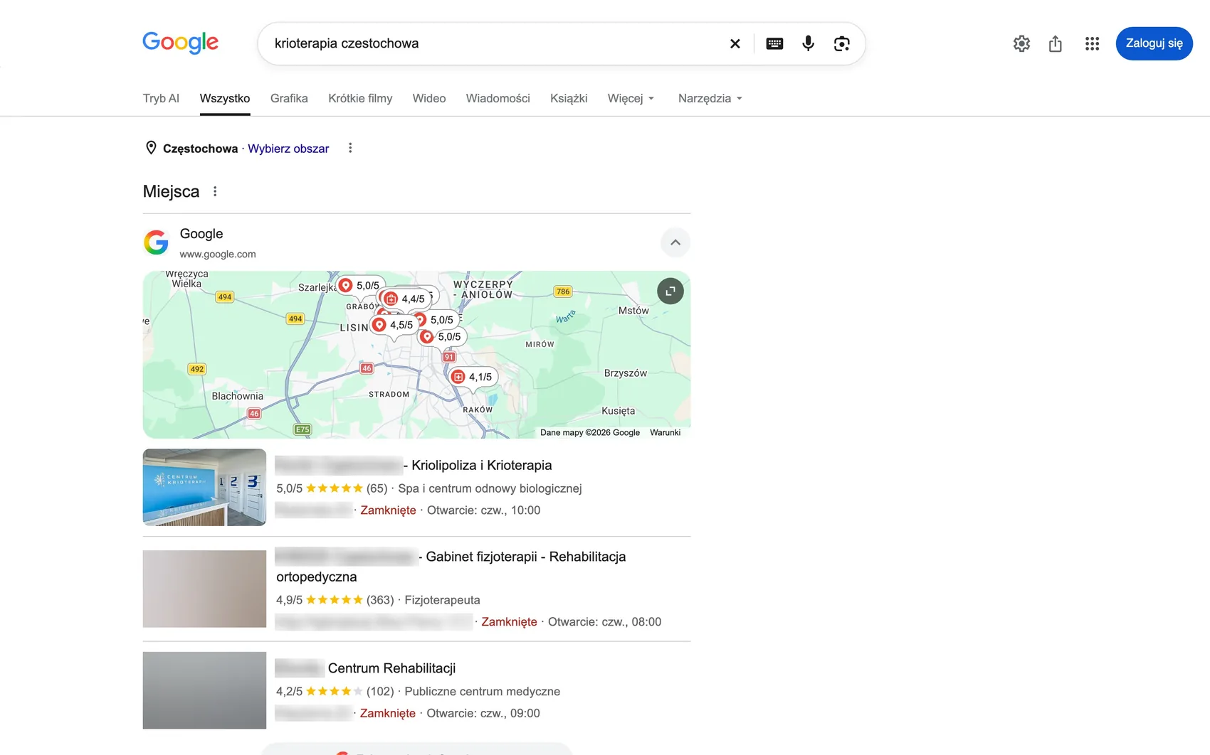Click the 4,5/5 map pin
1210x755 pixels.
pyautogui.click(x=393, y=325)
